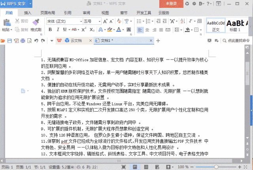Screen dimensions: 253x170
Task: Undo the last action
Action: click(x=36, y=41)
